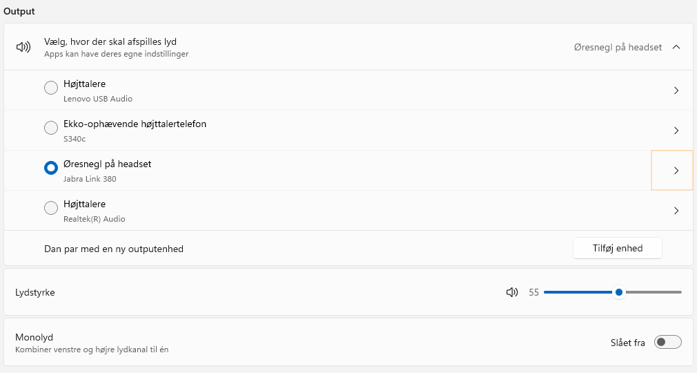Mute sound via speaker icon beside 55
The image size is (697, 373).
pyautogui.click(x=511, y=292)
